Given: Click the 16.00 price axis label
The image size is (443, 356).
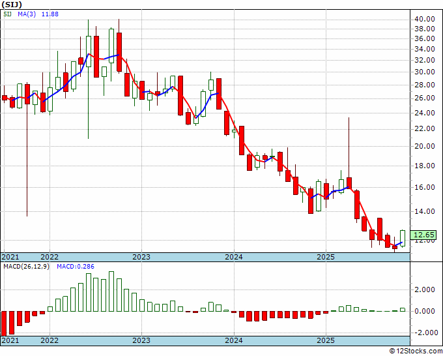Looking at the screenshot, I should click(425, 187).
